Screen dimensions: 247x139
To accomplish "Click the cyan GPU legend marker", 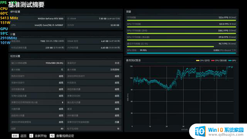I will pos(230,61).
